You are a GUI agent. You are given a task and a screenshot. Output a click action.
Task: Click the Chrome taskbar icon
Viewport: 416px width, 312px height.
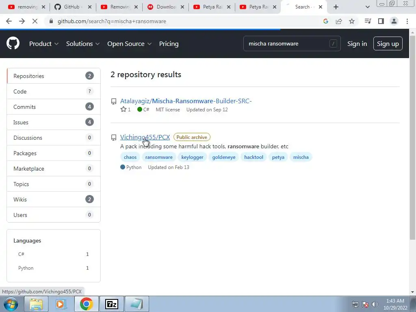(x=87, y=304)
